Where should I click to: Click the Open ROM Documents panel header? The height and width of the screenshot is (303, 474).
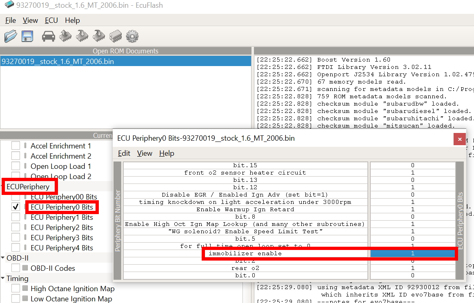125,51
